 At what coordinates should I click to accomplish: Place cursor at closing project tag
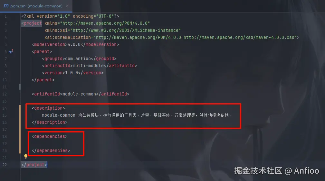tap(34, 165)
